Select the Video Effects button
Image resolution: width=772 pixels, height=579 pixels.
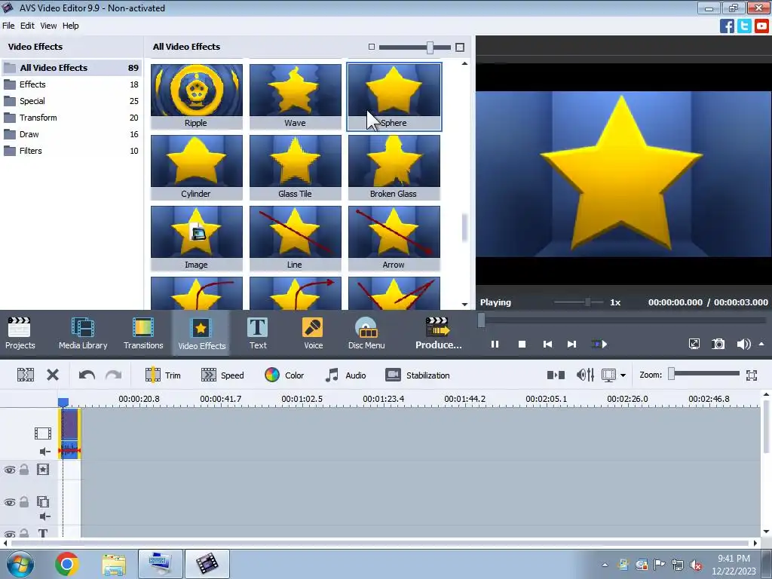[201, 333]
